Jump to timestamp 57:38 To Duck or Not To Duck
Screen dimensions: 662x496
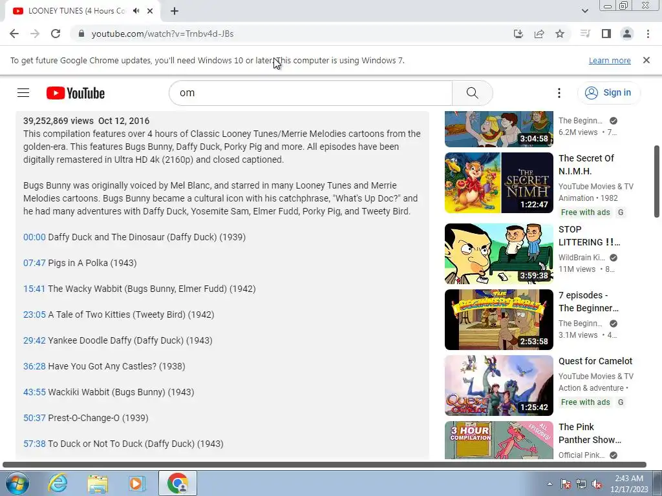point(34,444)
